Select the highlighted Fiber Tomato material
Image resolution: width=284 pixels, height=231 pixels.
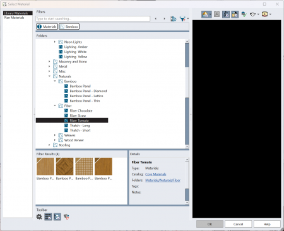tap(72, 121)
